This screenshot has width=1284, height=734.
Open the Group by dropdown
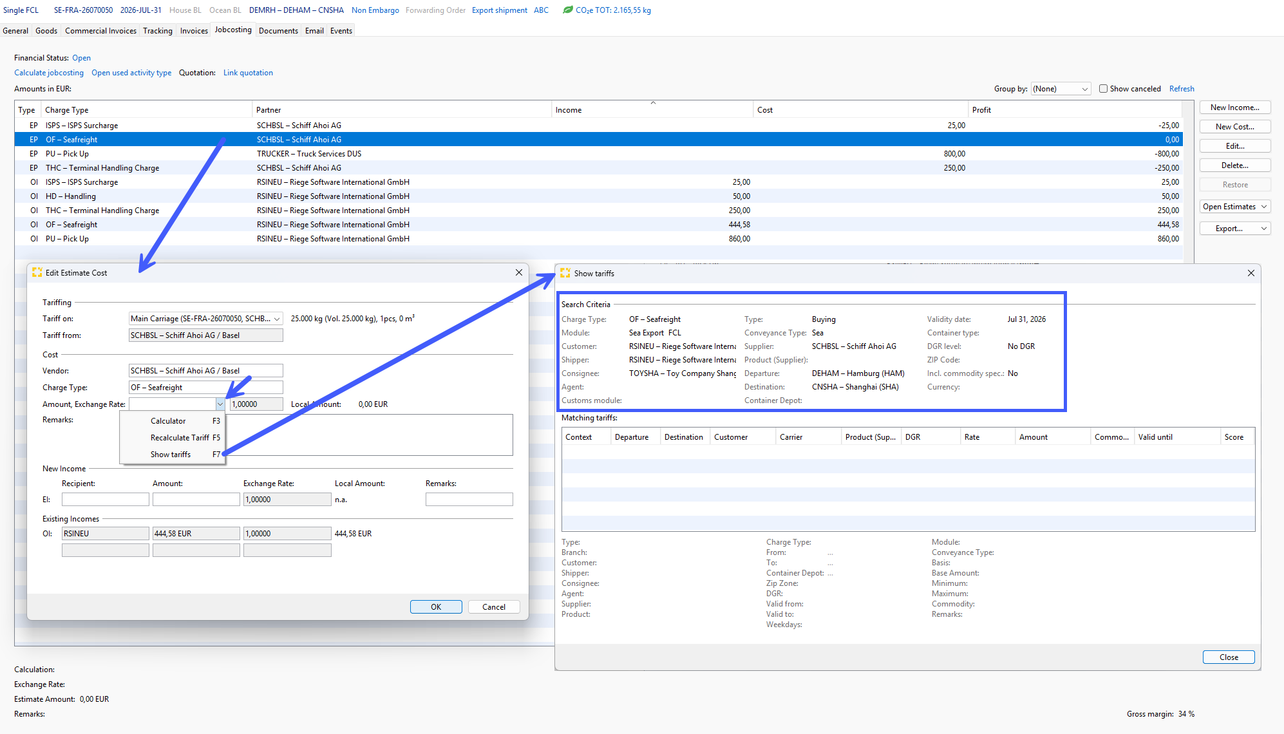point(1061,89)
